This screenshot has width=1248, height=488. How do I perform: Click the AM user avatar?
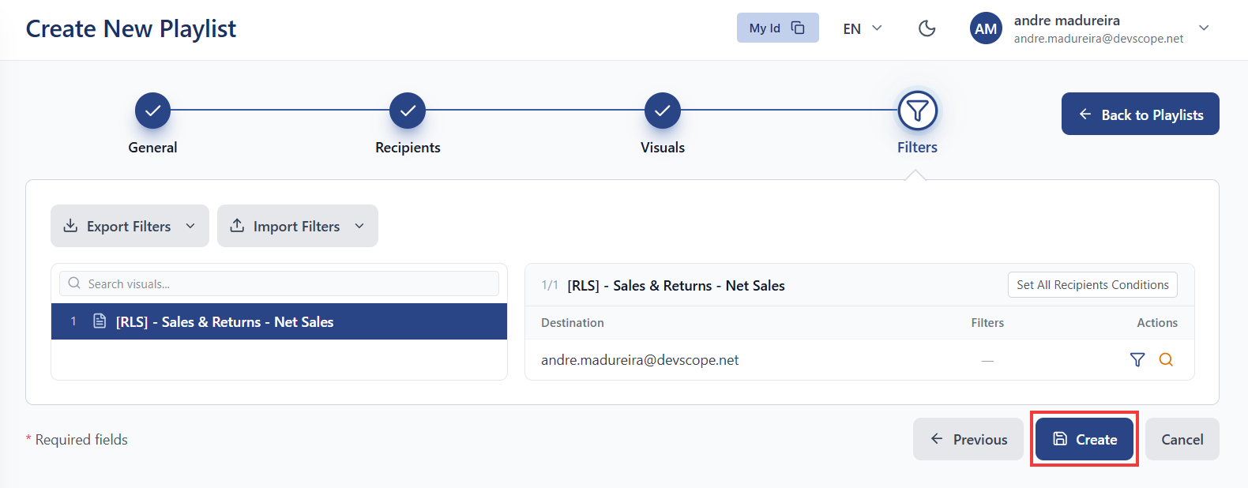click(986, 28)
